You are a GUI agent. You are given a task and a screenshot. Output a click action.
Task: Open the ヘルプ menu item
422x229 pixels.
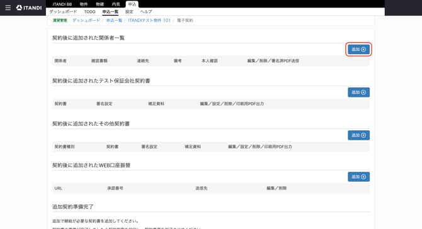click(146, 11)
